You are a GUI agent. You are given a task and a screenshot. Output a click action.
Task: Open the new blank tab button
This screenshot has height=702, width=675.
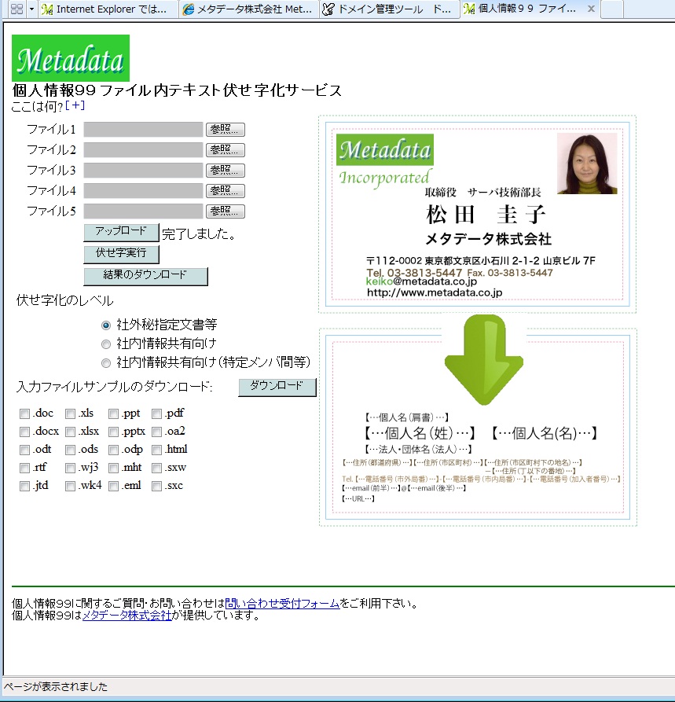click(611, 9)
